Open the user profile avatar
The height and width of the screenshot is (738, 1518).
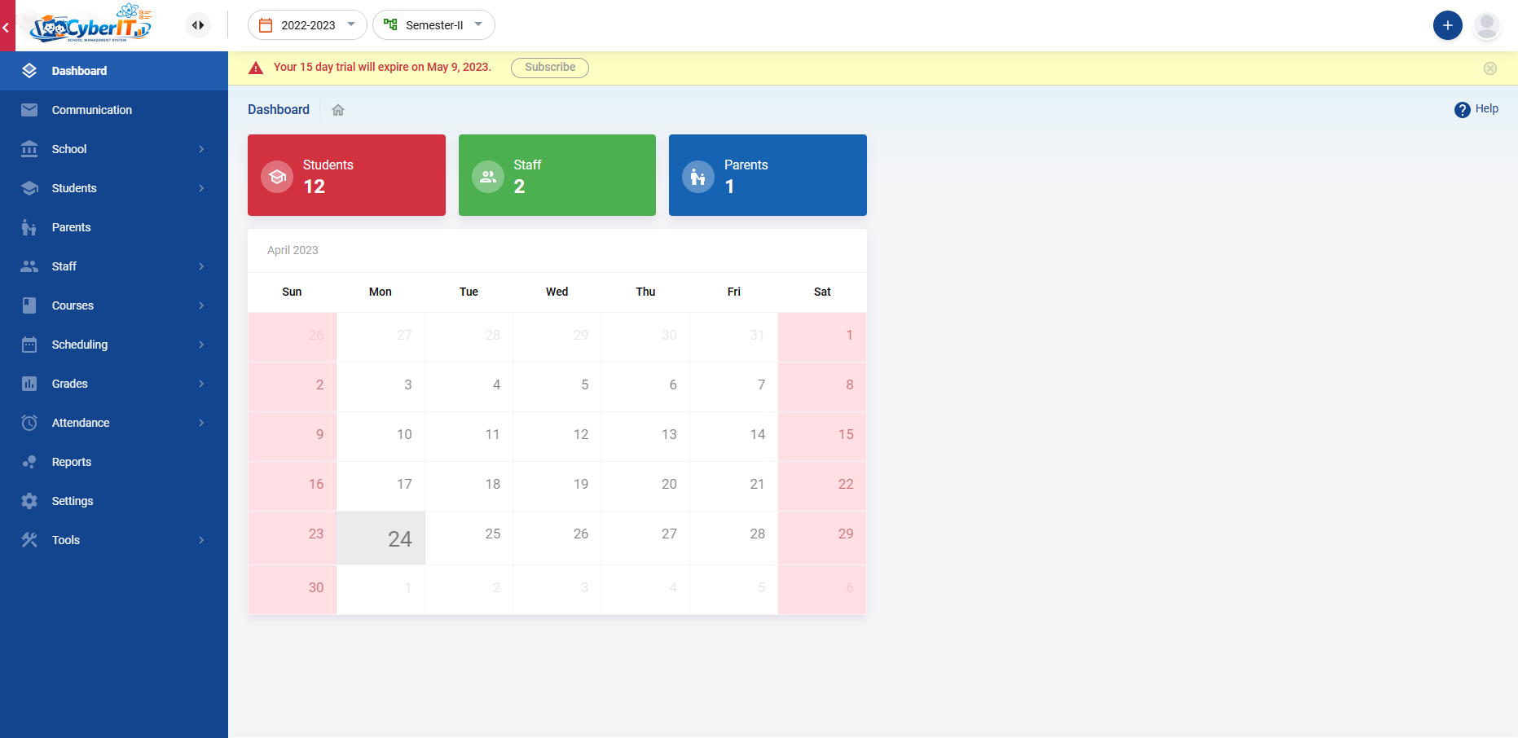click(1487, 25)
